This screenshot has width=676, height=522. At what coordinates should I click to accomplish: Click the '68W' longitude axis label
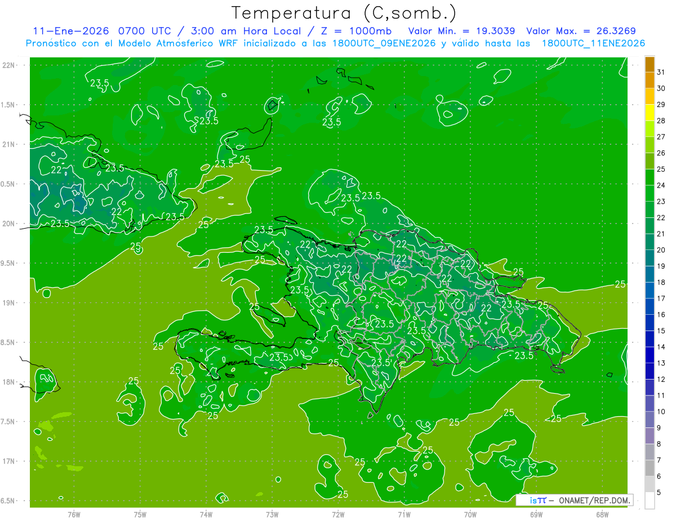(x=602, y=514)
